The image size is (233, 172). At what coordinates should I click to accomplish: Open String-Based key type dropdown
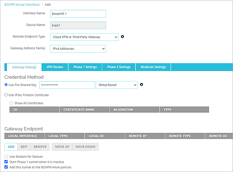pos(117,85)
